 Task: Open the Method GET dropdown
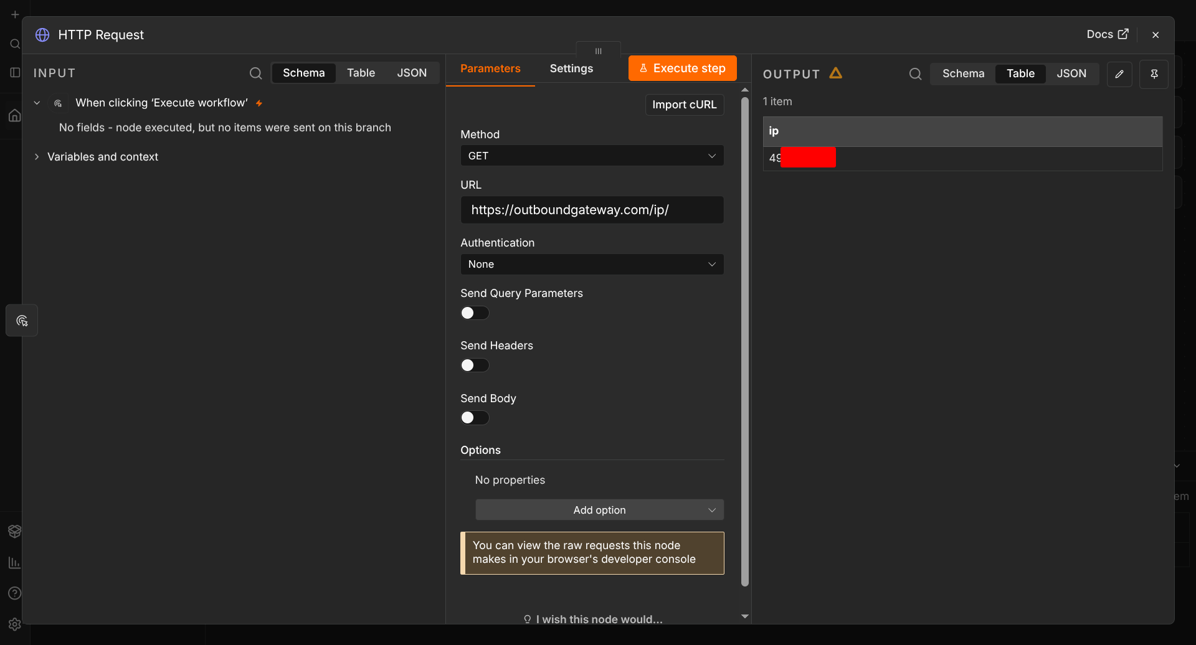click(x=592, y=156)
